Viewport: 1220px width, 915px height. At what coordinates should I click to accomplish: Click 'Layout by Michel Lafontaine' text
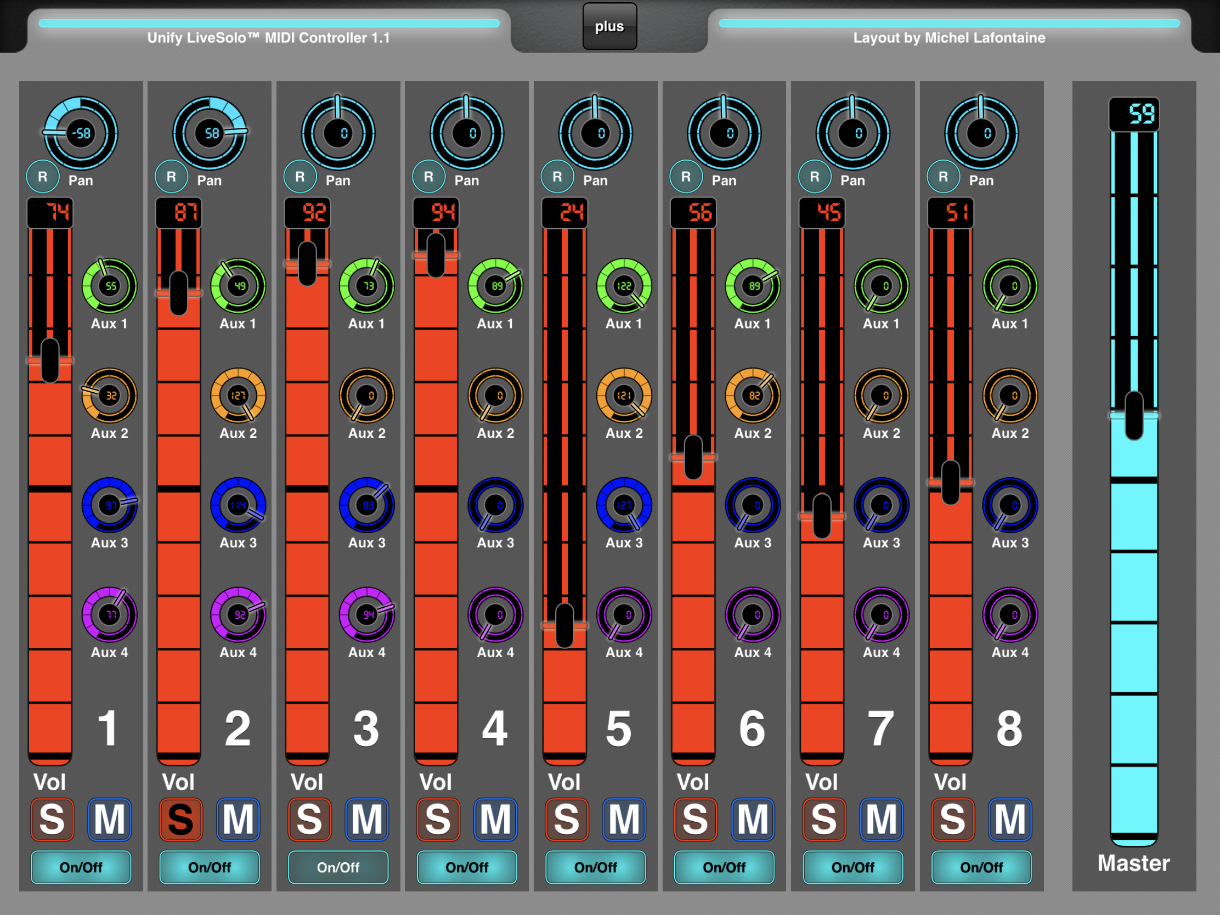949,37
